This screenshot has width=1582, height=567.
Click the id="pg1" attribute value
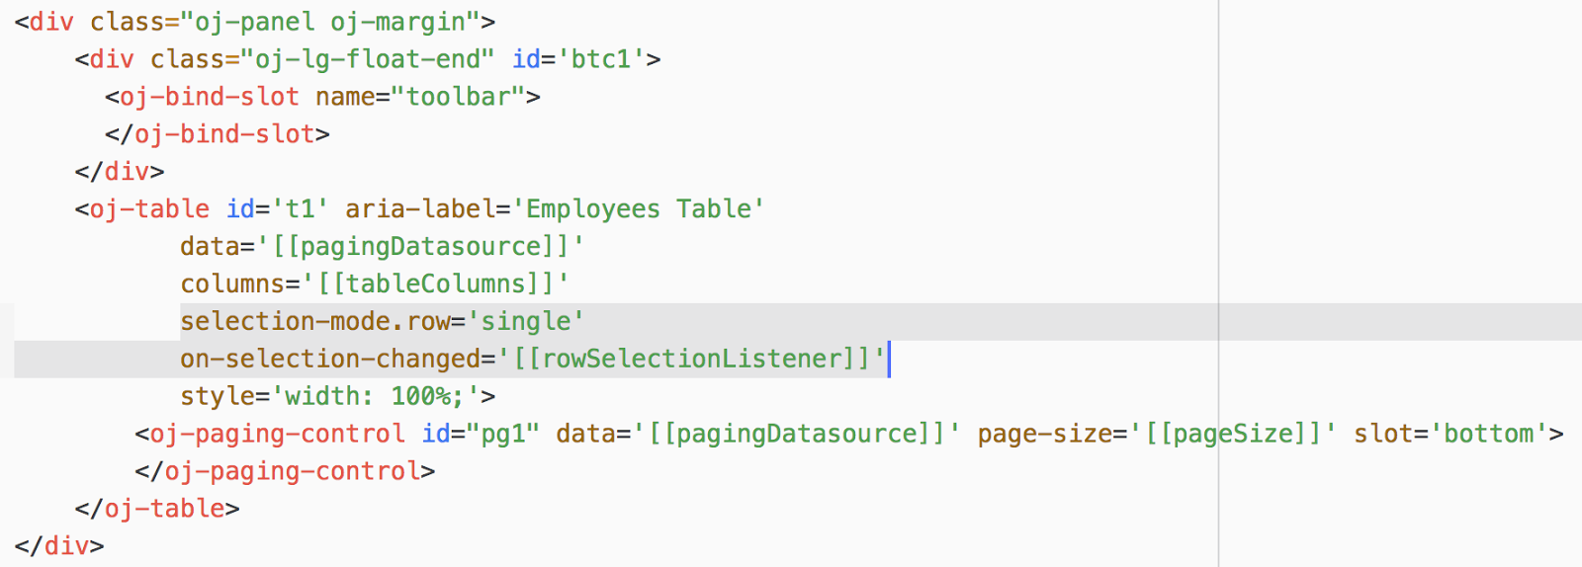click(502, 434)
